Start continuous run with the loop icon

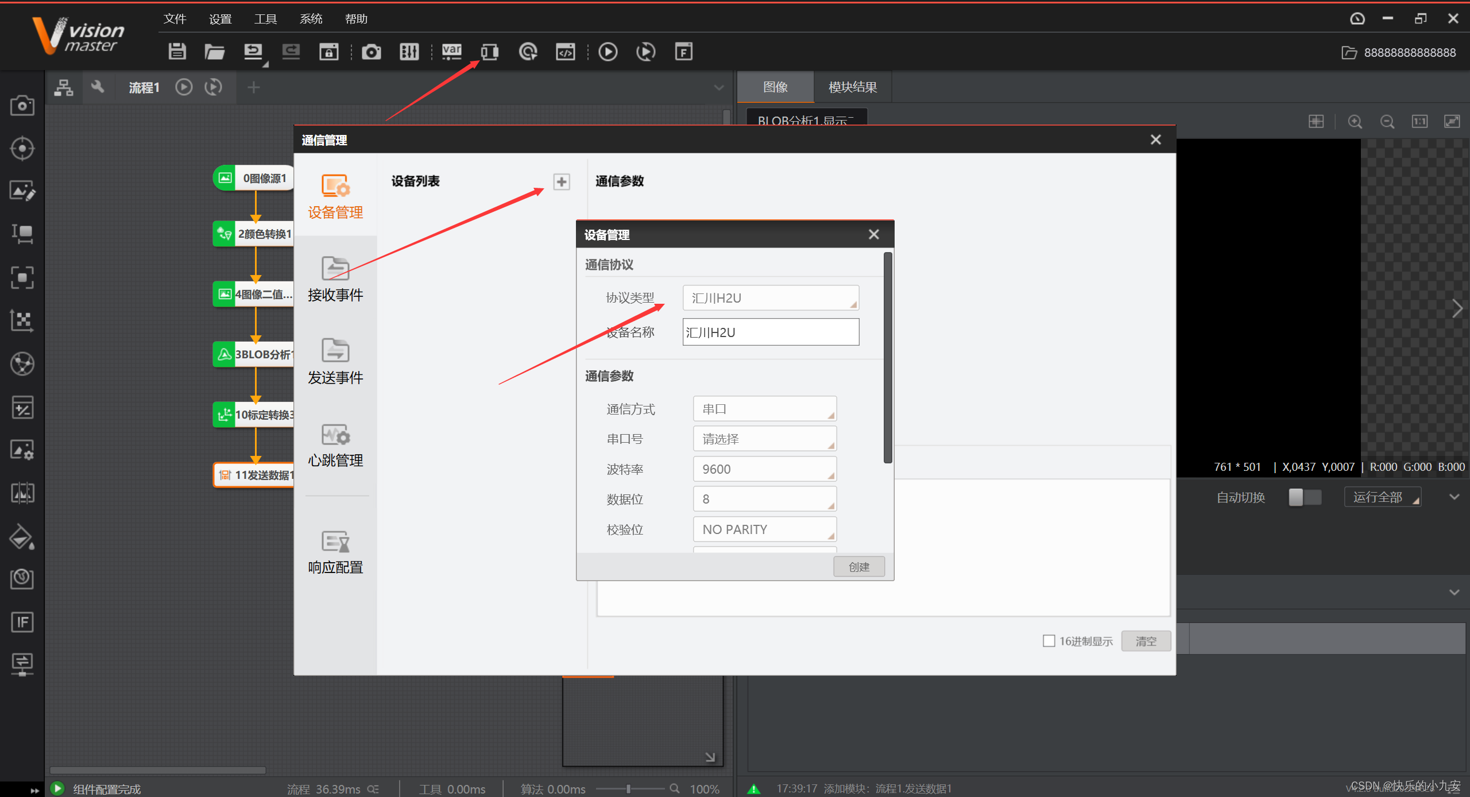(645, 51)
